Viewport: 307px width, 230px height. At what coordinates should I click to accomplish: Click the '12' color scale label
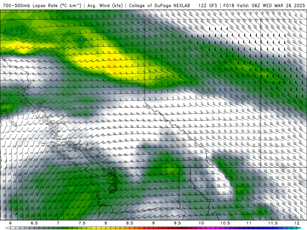click(297, 223)
